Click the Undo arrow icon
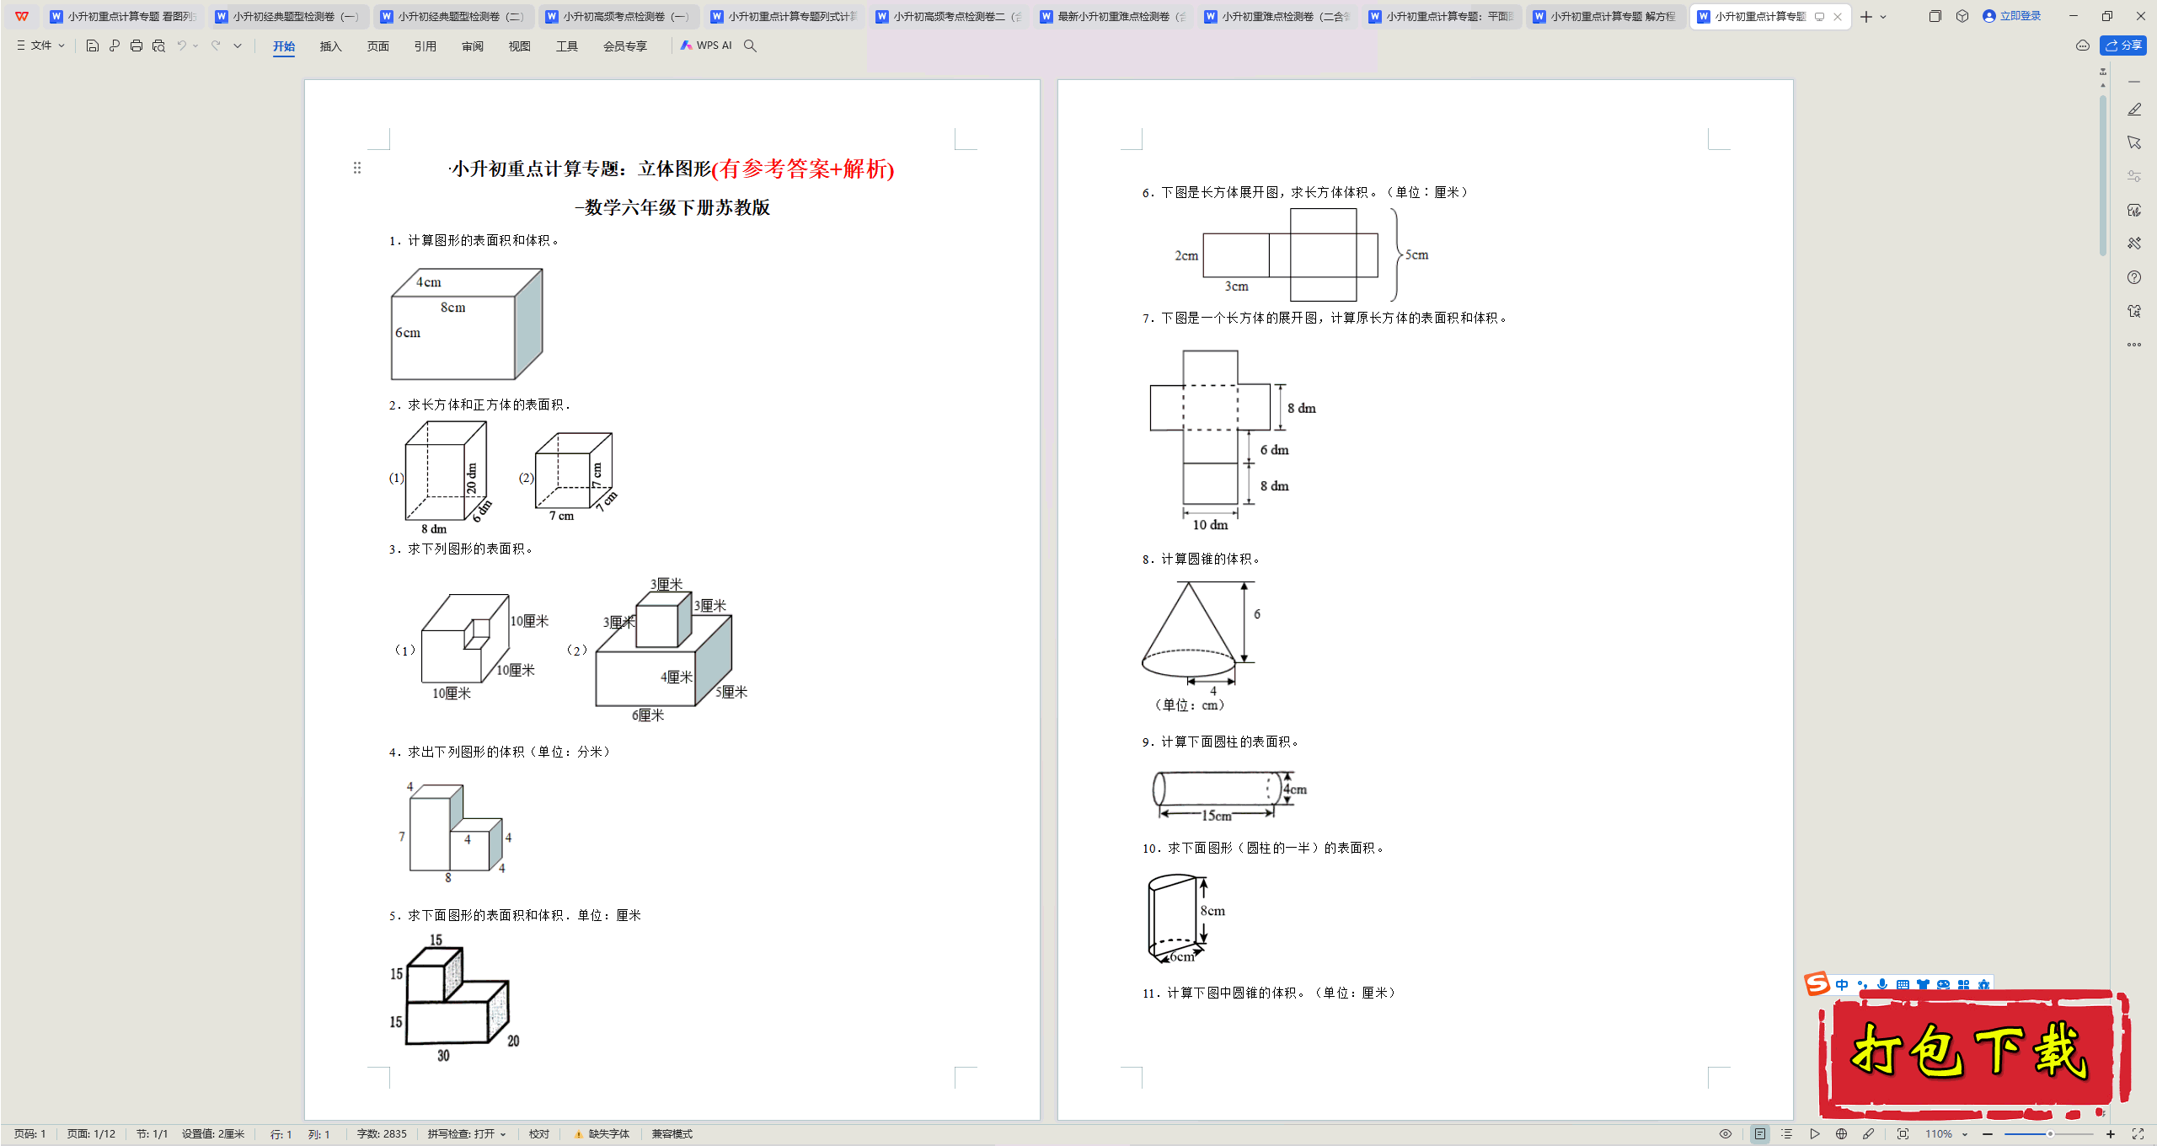This screenshot has width=2157, height=1146. coord(181,46)
